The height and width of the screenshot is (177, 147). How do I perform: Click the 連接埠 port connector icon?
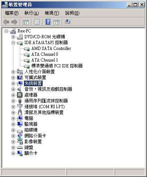click(20, 107)
